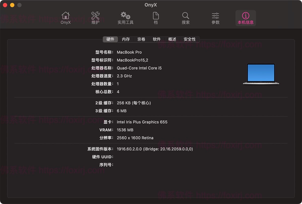The height and width of the screenshot is (204, 302).
Task: Click the MacBookPro15,2 model identifier text
Action: coord(132,60)
